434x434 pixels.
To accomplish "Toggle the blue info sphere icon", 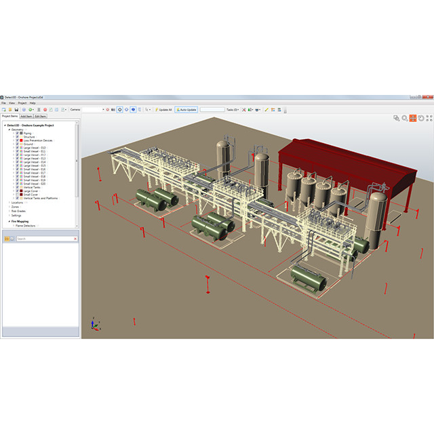I will (133, 110).
